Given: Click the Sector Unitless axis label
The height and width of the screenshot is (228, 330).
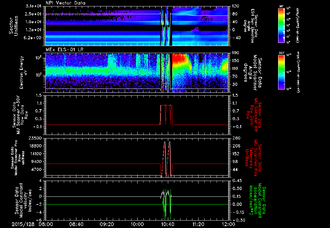Looking at the screenshot, I should [13, 25].
